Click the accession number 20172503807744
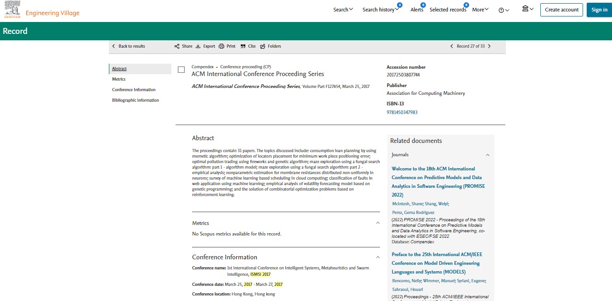612x301 pixels. click(403, 75)
